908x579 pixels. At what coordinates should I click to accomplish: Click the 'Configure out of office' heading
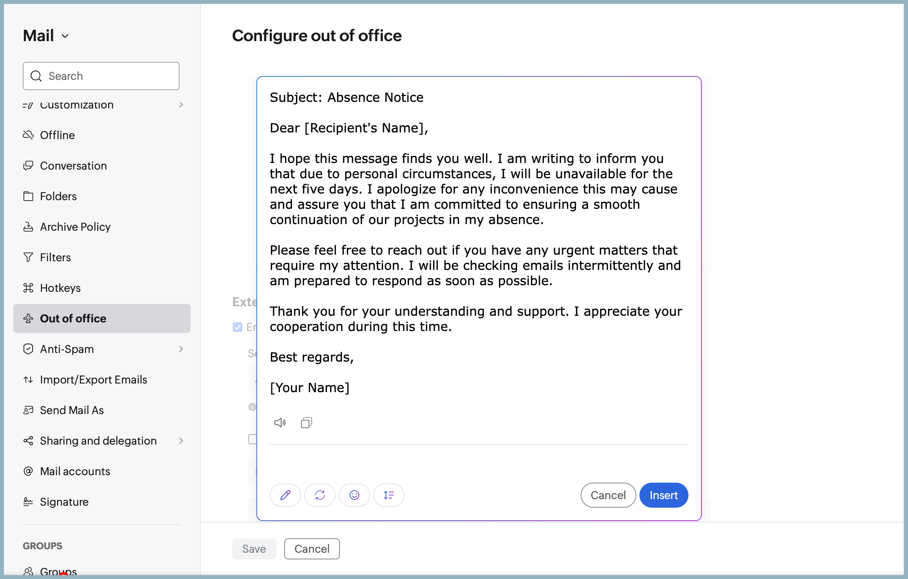click(x=317, y=36)
